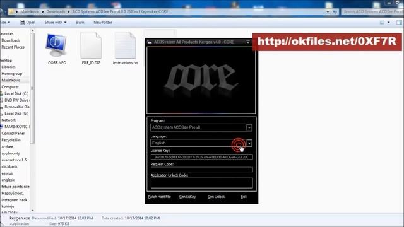Click the Gen Unlock button

(216, 197)
